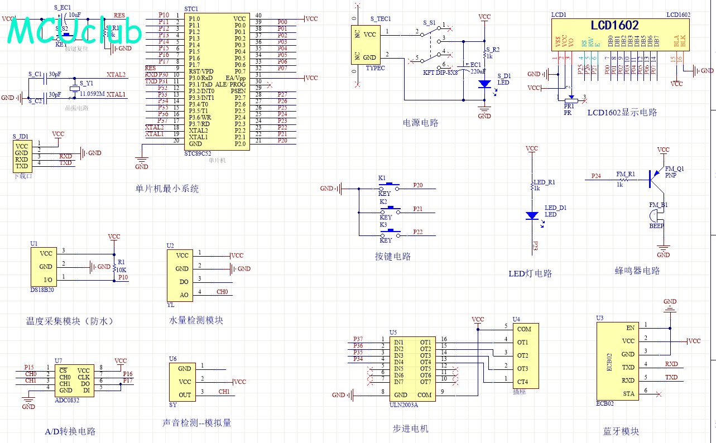716x443 pixels.
Task: Select the S_JD1 download header block
Action: (21, 156)
